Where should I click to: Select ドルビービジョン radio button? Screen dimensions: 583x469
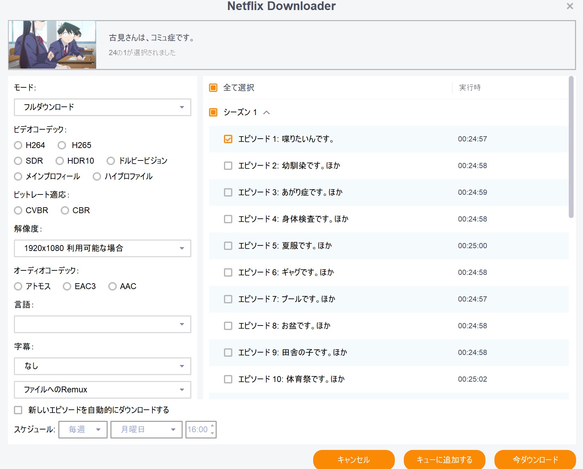[111, 161]
